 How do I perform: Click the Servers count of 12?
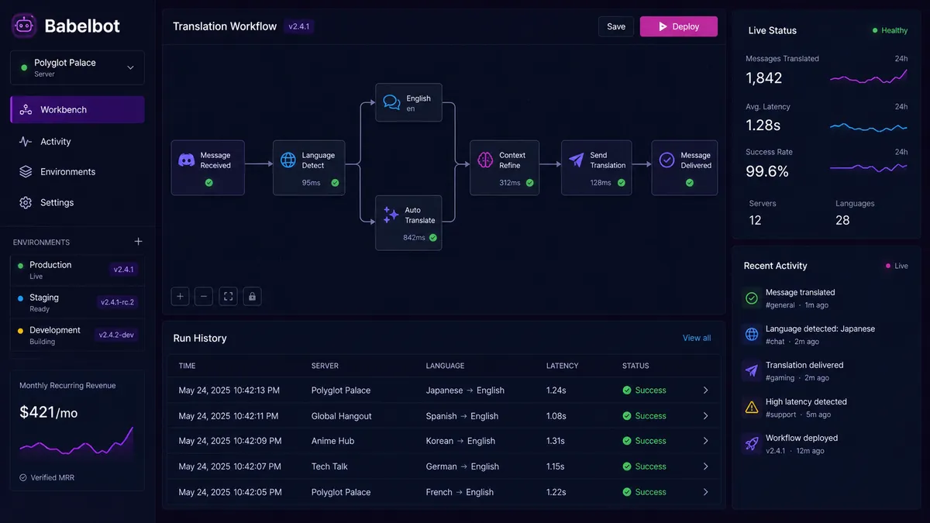click(756, 220)
